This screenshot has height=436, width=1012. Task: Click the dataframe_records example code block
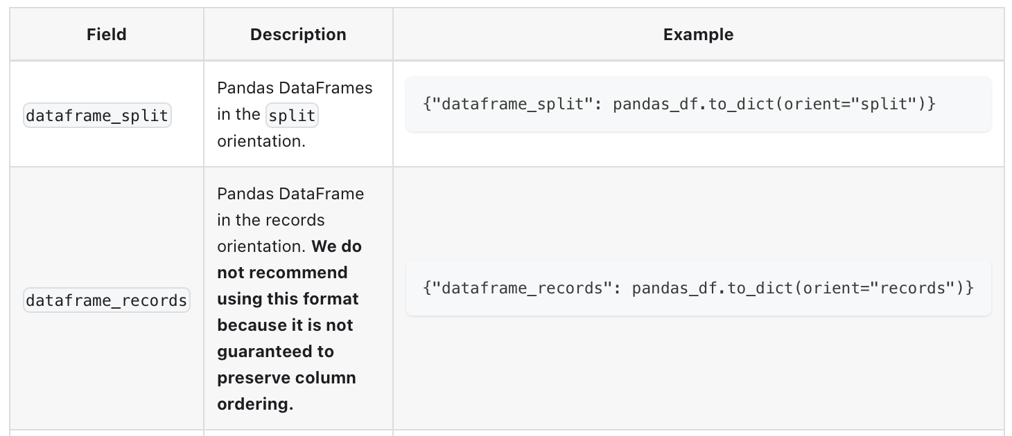[x=698, y=288]
